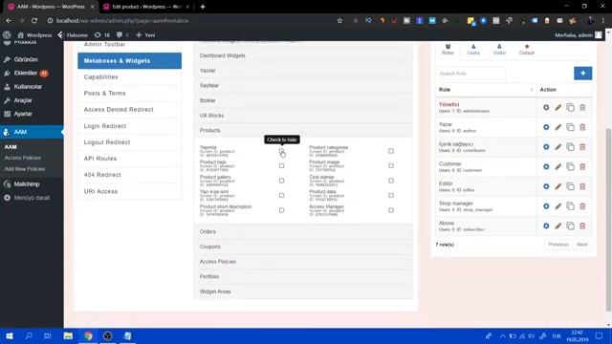The height and width of the screenshot is (344, 612).
Task: Edit the İçerik sağlayıcı role
Action: click(x=558, y=147)
